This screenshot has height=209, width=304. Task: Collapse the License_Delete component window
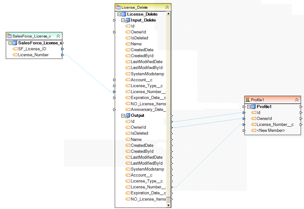point(167,7)
